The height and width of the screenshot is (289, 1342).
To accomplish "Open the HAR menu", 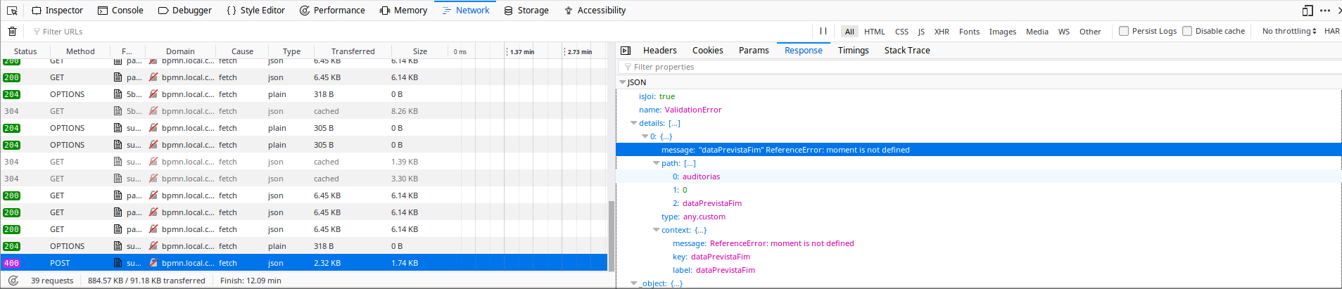I will (x=1331, y=31).
